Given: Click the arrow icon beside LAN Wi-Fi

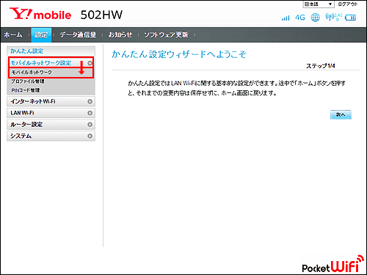Looking at the screenshot, I should click(x=90, y=113).
